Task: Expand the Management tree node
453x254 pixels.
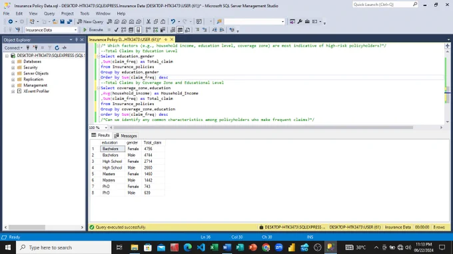Action: pyautogui.click(x=13, y=85)
